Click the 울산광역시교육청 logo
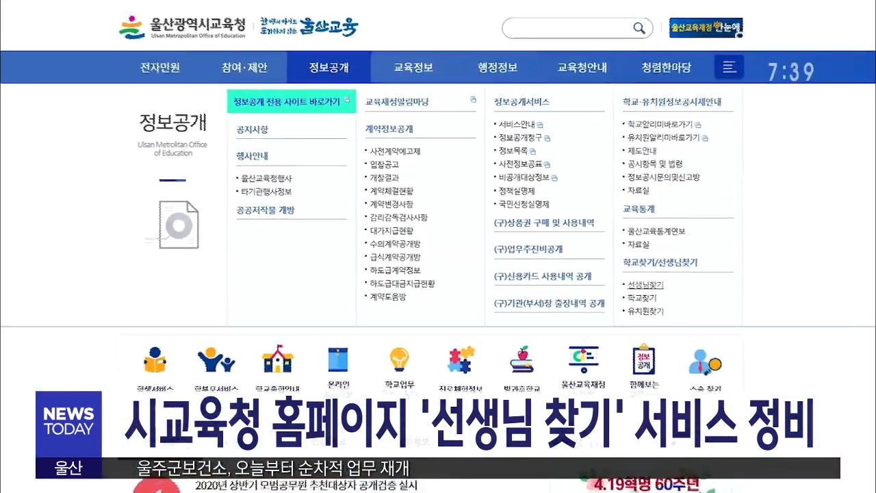The image size is (876, 493). tap(182, 27)
